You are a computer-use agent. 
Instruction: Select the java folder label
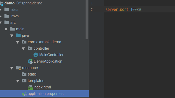(25, 35)
